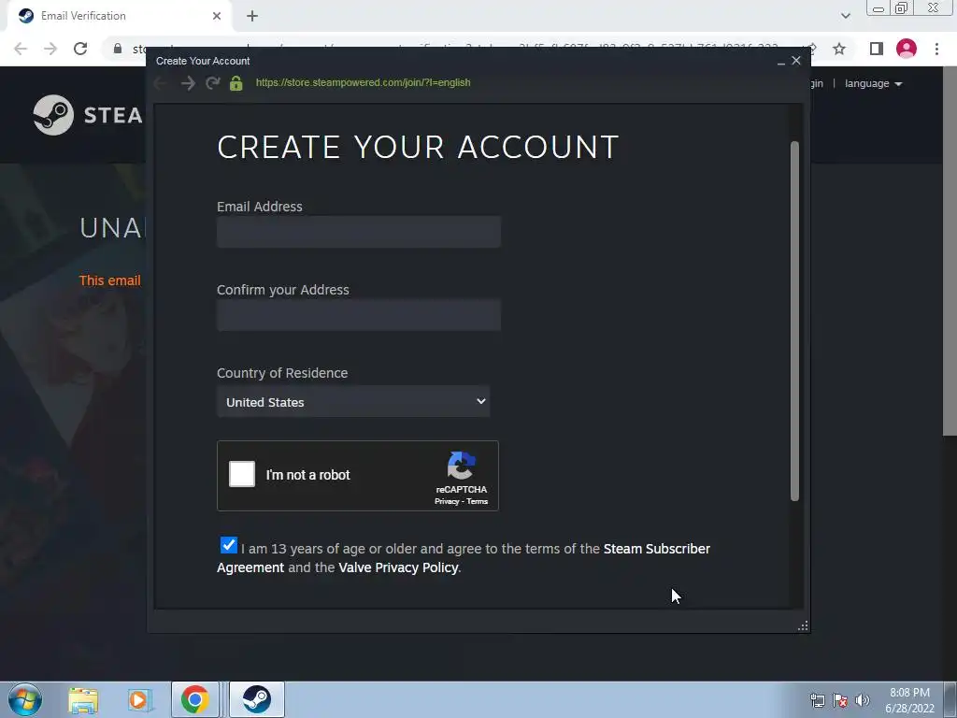Viewport: 957px width, 718px height.
Task: Click the green padlock security icon
Action: pos(236,83)
